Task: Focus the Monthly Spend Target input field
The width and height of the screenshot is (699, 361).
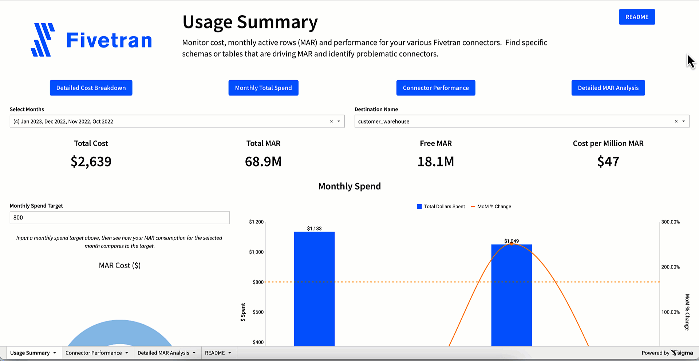Action: point(120,218)
